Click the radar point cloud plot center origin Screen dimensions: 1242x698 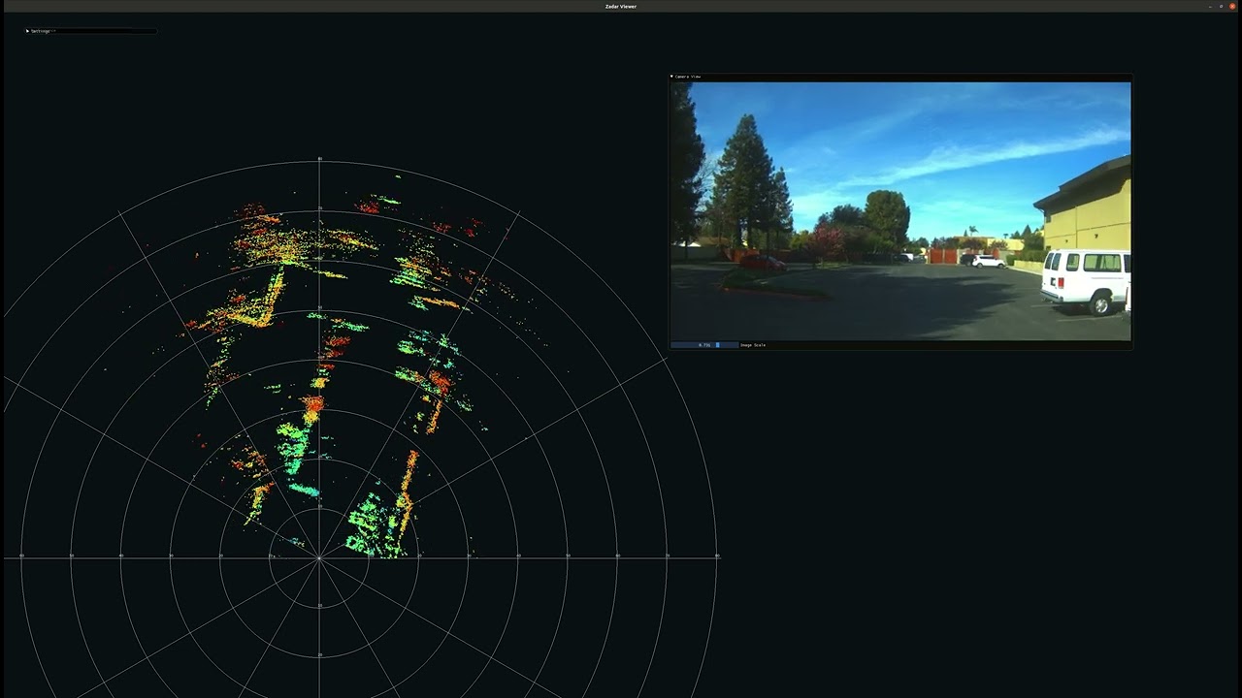pos(319,557)
